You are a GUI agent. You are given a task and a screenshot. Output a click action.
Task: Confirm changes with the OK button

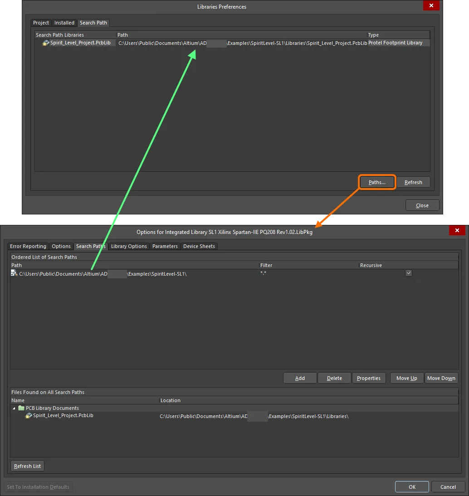coord(411,486)
